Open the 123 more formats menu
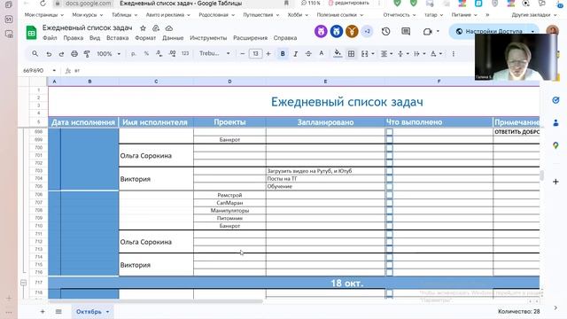The height and width of the screenshot is (319, 567). (x=185, y=53)
